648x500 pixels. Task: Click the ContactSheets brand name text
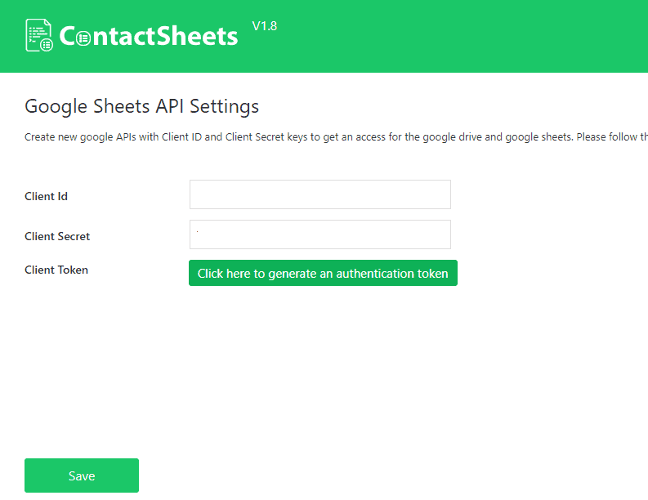pyautogui.click(x=149, y=36)
